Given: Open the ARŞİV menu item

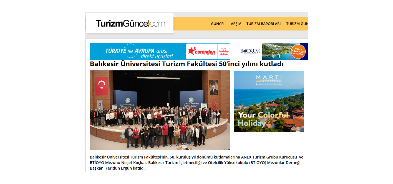Looking at the screenshot, I should coord(236,24).
